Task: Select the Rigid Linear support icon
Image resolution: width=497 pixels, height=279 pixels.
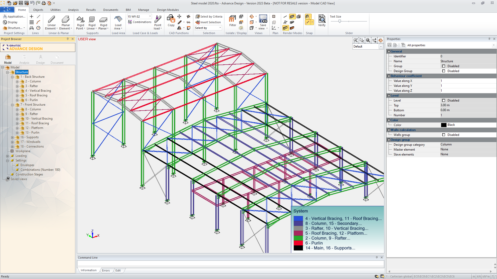Action: point(92,19)
